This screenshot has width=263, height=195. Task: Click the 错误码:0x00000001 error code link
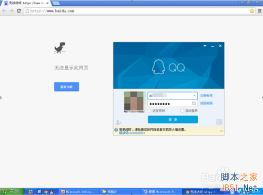coord(132,133)
